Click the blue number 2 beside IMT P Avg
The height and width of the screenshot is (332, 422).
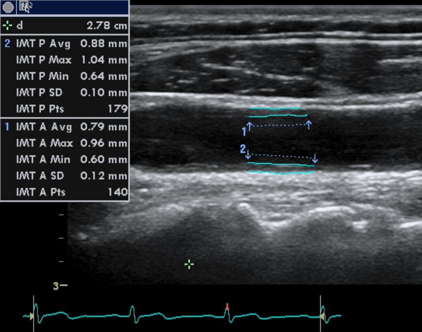pos(8,43)
